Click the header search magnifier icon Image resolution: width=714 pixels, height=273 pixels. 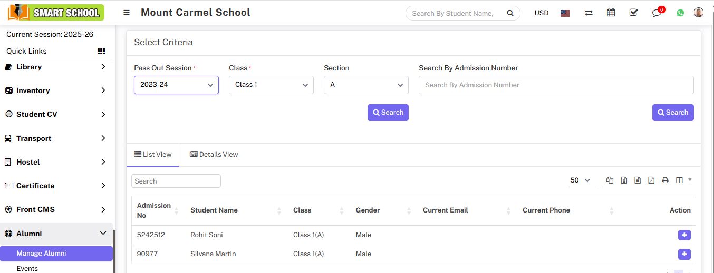coord(510,13)
